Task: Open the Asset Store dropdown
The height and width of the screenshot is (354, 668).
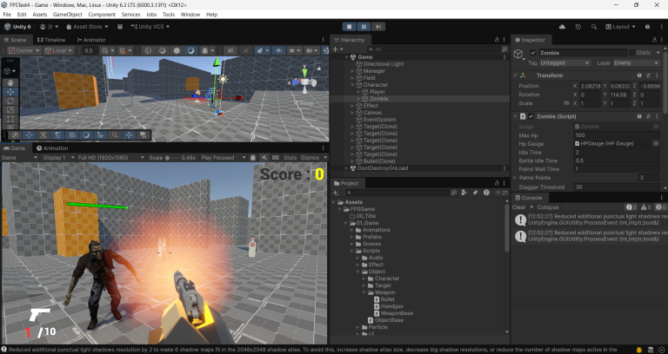Action: (87, 26)
